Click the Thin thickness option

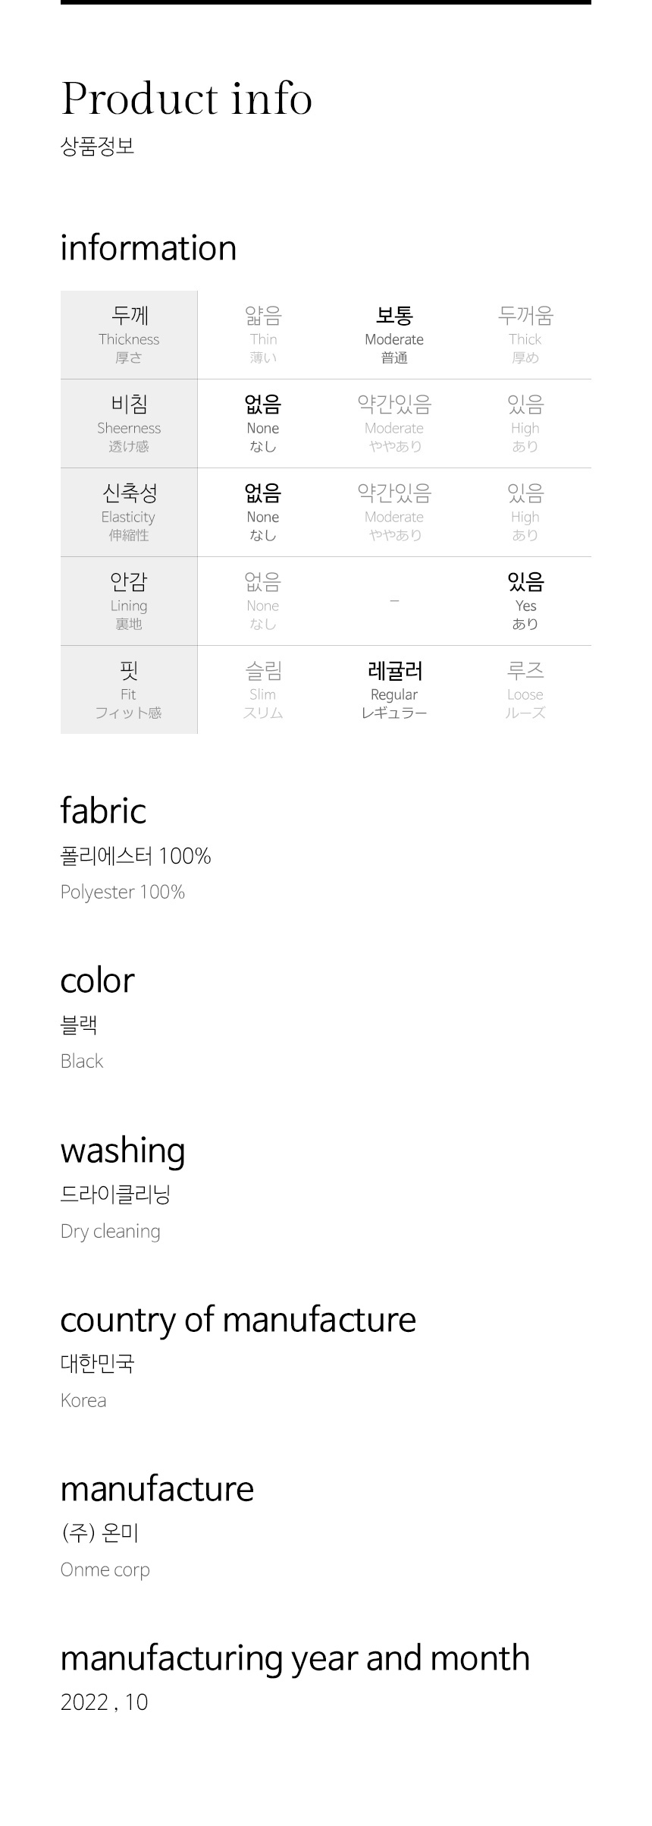pyautogui.click(x=263, y=335)
